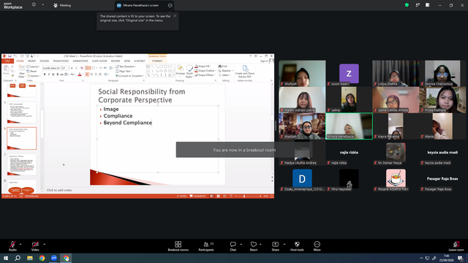Click Shape Fill color button
This screenshot has width=468, height=263.
(x=203, y=66)
